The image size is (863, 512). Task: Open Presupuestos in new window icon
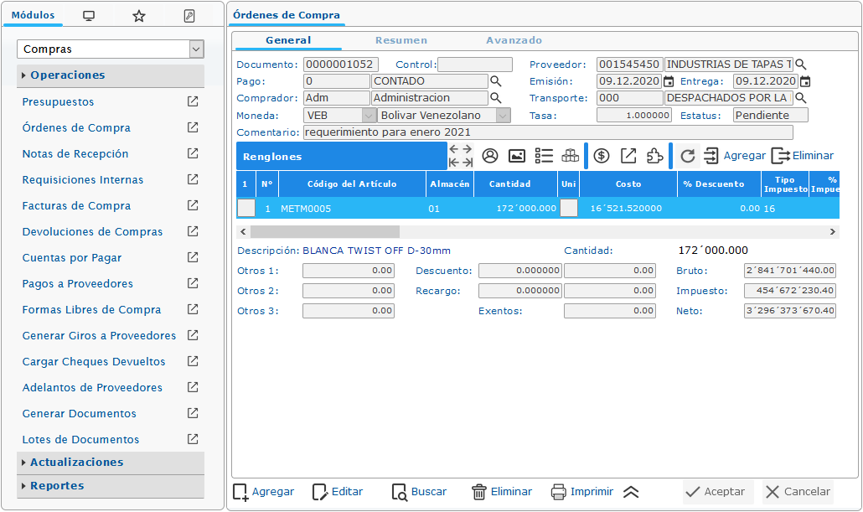click(x=193, y=101)
